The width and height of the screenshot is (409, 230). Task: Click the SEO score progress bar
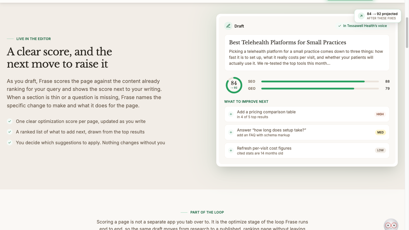point(320,81)
